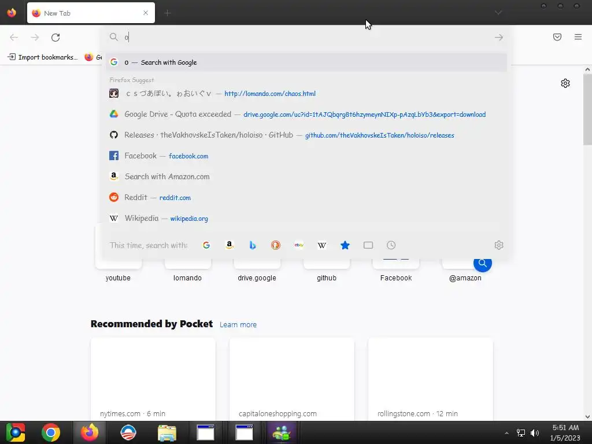Click the first multicolor taskbar app icon
Image resolution: width=592 pixels, height=444 pixels.
pos(16,432)
